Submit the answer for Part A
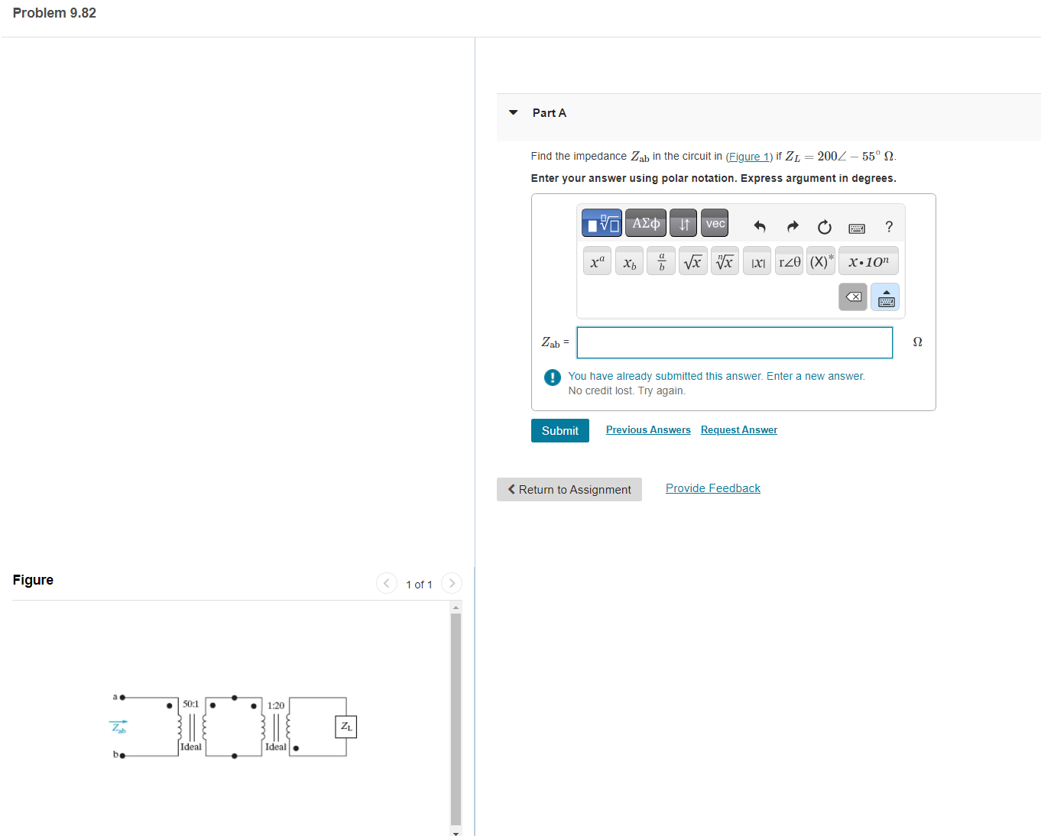 [x=560, y=430]
